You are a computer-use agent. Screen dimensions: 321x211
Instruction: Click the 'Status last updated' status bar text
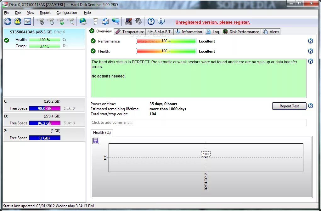pyautogui.click(x=48, y=206)
